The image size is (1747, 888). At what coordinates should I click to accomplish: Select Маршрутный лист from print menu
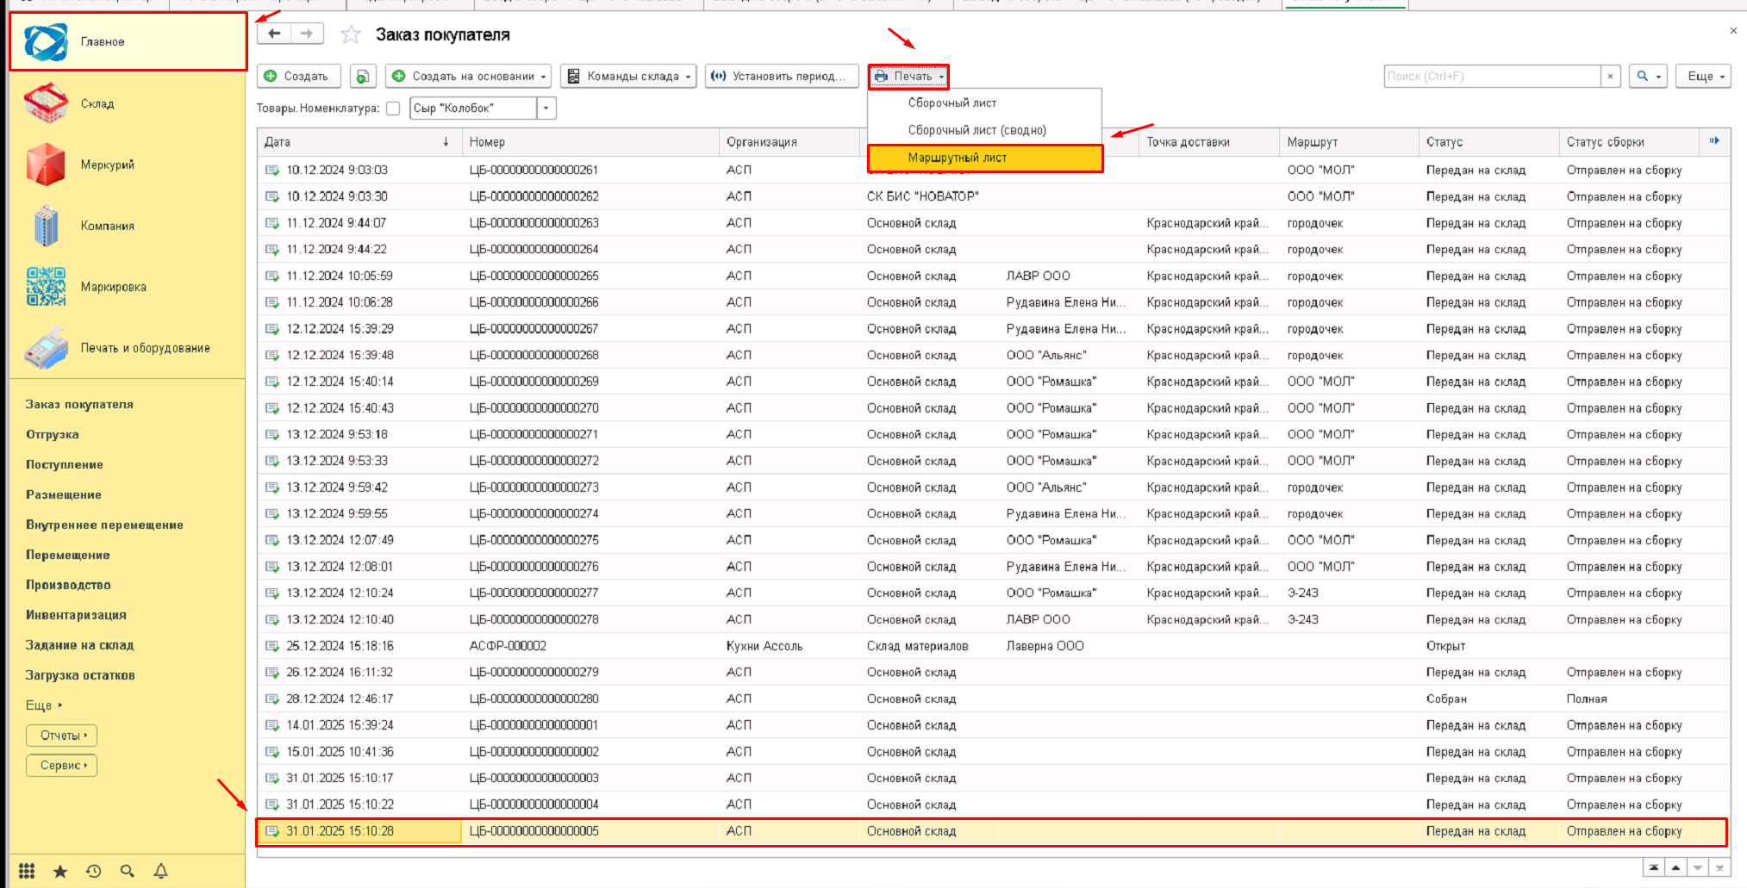click(x=957, y=158)
